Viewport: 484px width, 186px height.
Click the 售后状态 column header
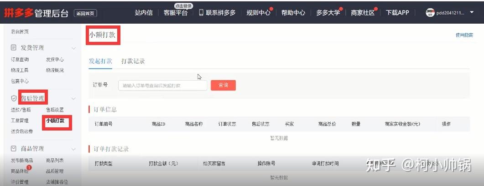coord(260,124)
